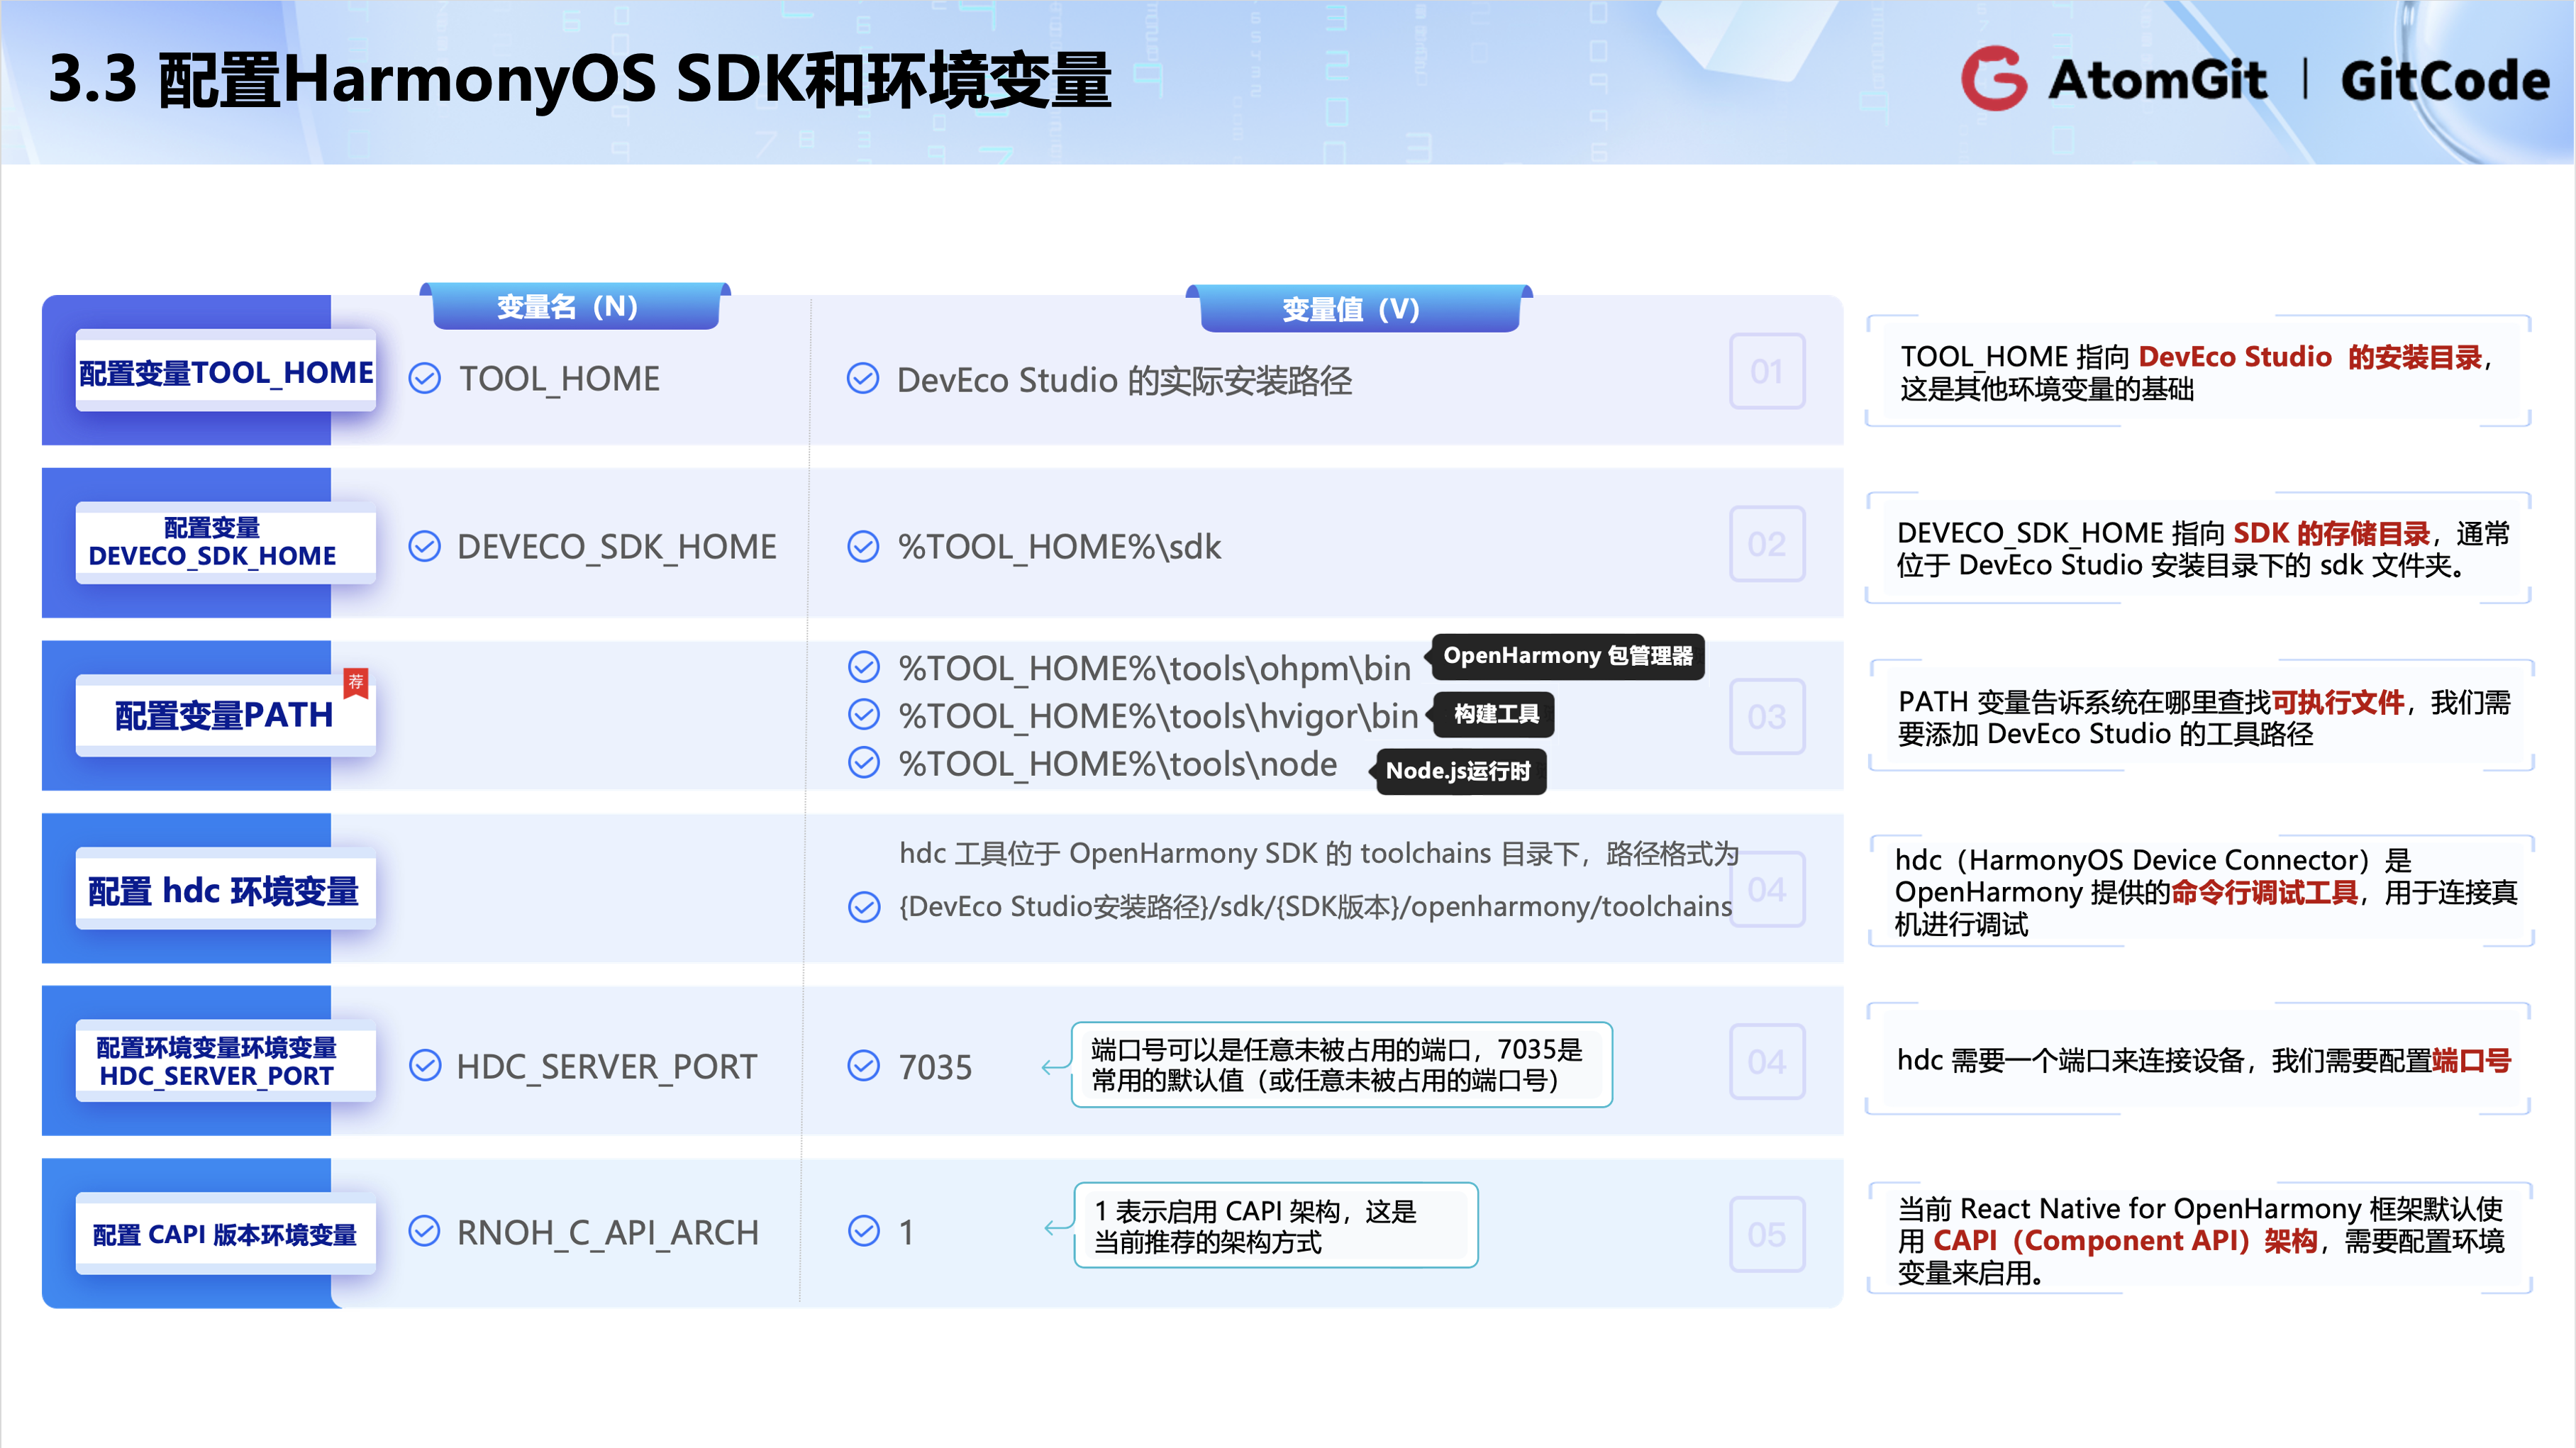Click check icon before %TOOL_HOME%\tools\node
This screenshot has width=2576, height=1448.
[x=864, y=762]
